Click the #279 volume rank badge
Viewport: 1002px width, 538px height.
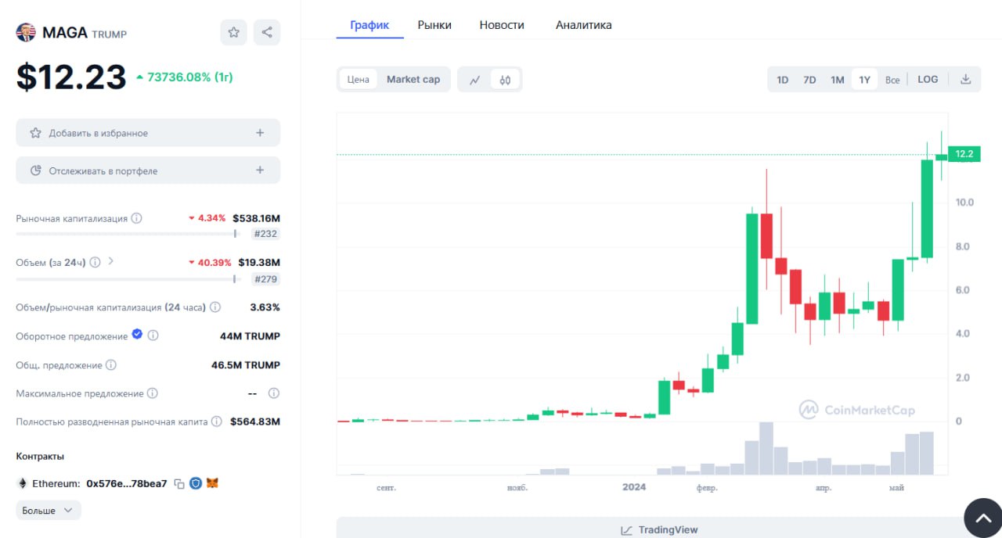[x=265, y=279]
